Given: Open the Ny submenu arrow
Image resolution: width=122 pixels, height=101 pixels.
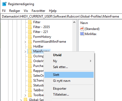Looking at the screenshot, I should [x=91, y=61].
